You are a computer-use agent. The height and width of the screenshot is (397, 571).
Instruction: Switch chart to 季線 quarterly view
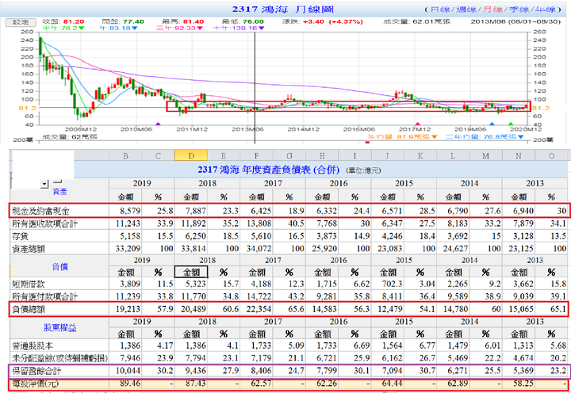[519, 10]
